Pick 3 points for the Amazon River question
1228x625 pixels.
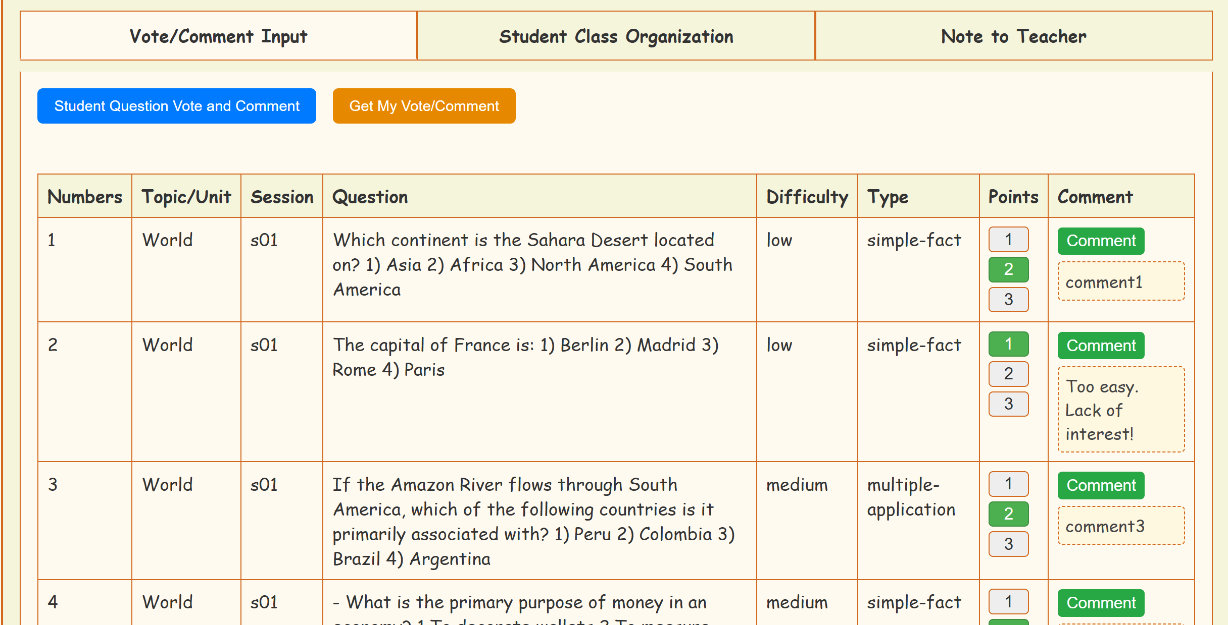[1008, 544]
